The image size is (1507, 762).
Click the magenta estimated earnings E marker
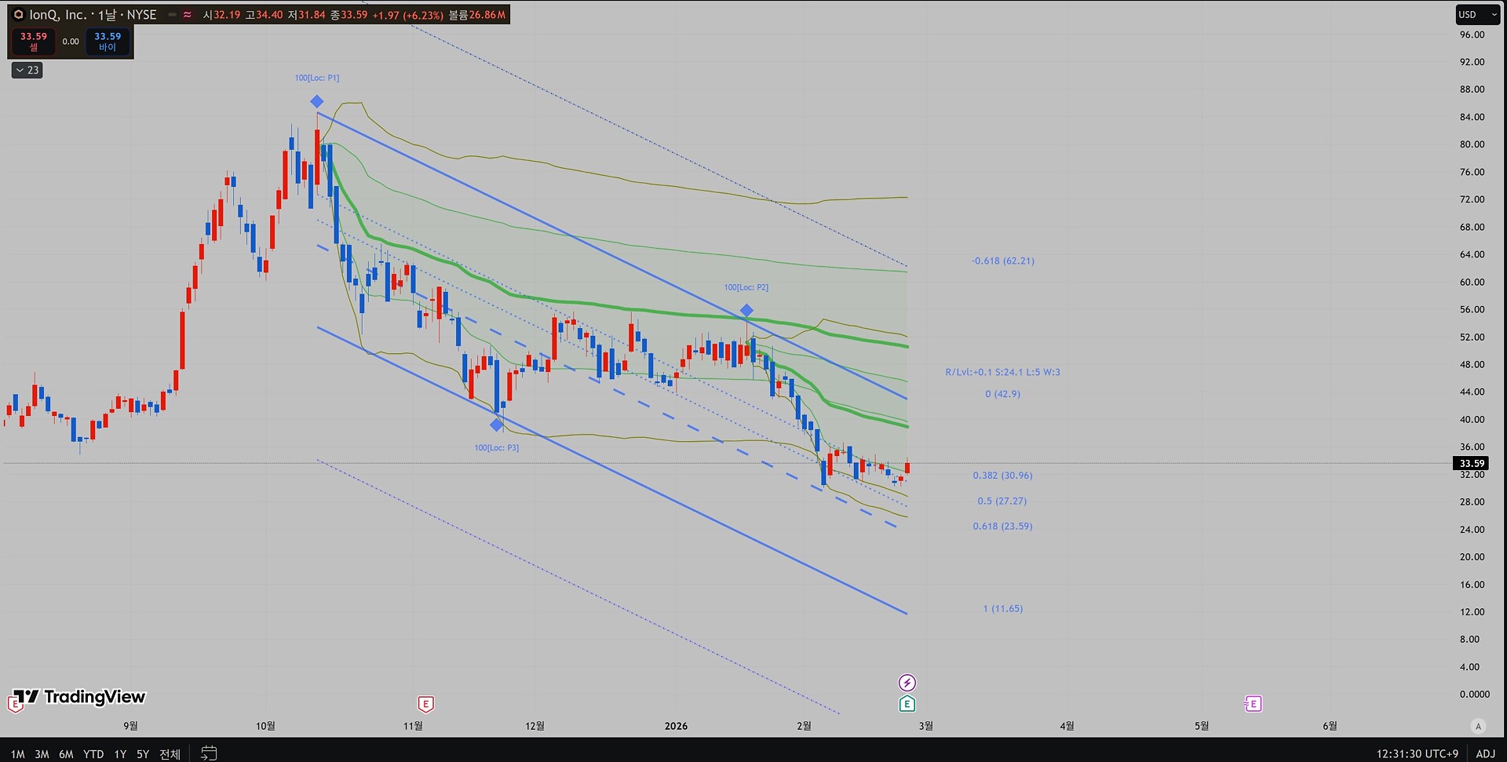click(1253, 704)
